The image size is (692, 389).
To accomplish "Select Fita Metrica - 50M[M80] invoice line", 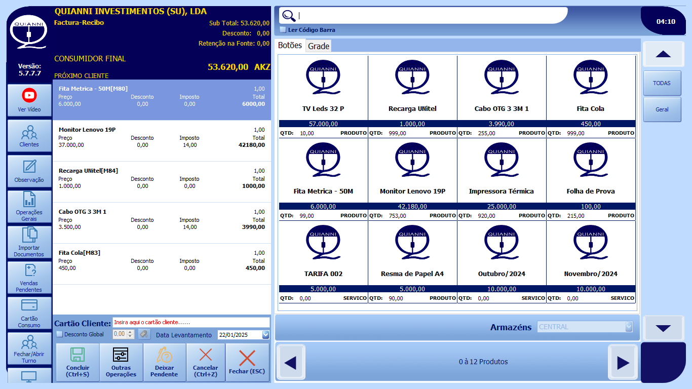I will [162, 100].
